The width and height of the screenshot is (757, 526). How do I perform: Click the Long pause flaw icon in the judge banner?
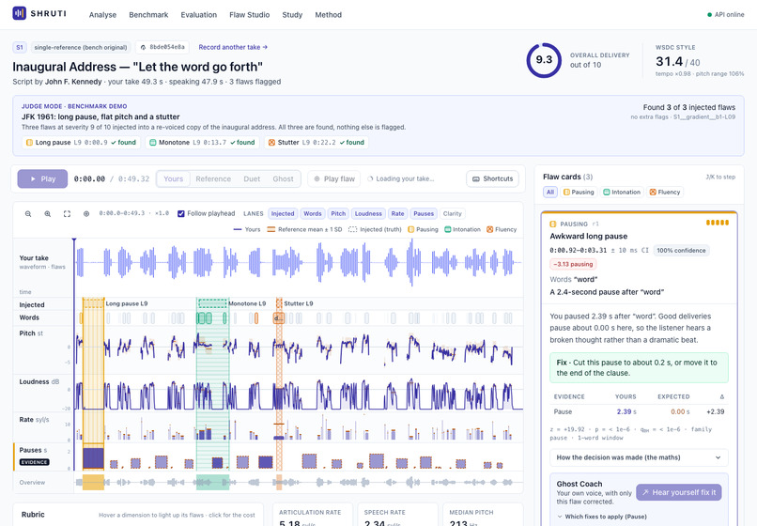click(x=29, y=143)
